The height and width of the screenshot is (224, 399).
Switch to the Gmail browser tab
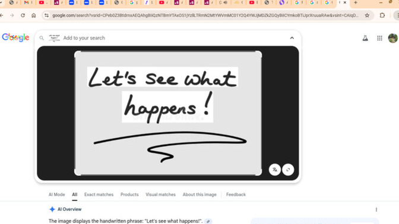coord(27,2)
